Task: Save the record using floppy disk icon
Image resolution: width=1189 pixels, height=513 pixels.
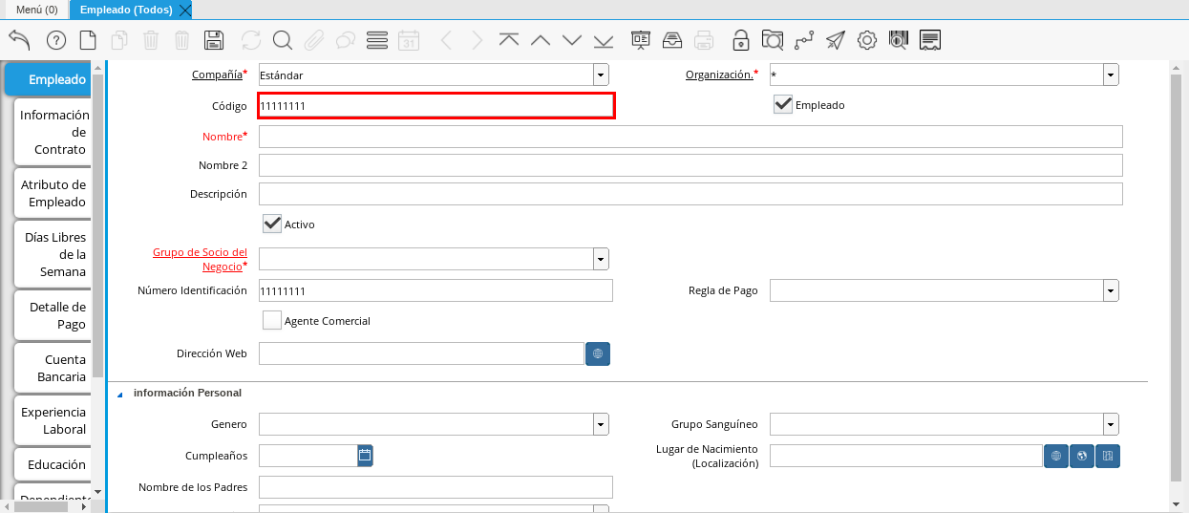Action: coord(214,40)
